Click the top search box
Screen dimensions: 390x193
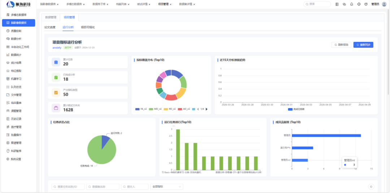[x=317, y=4]
